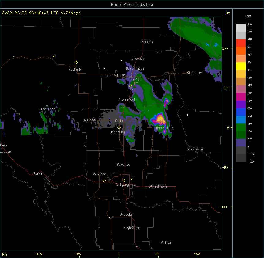Screen dimensions: 264x258
Task: Click the 0 tick on the bottom axis
Action: [x=118, y=254]
